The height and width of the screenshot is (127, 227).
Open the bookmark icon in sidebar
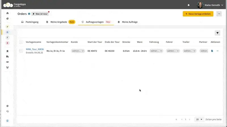tap(8, 51)
